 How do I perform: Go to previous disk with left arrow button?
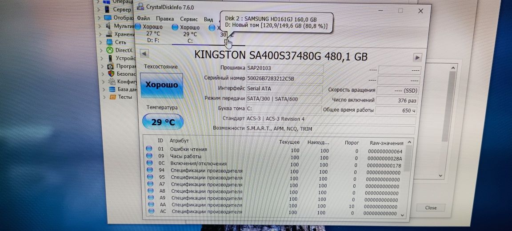click(x=144, y=54)
